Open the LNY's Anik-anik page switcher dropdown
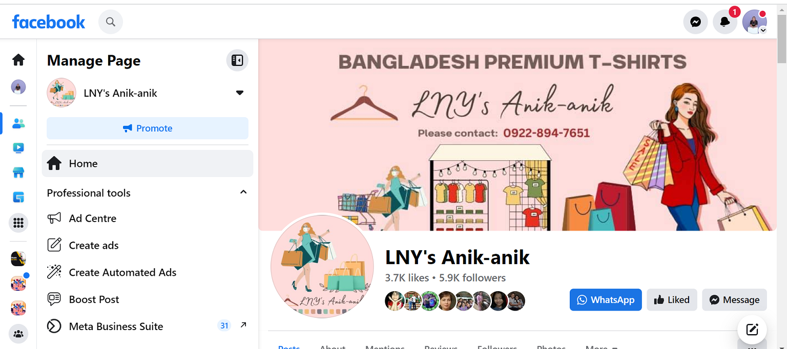The image size is (787, 349). tap(239, 93)
